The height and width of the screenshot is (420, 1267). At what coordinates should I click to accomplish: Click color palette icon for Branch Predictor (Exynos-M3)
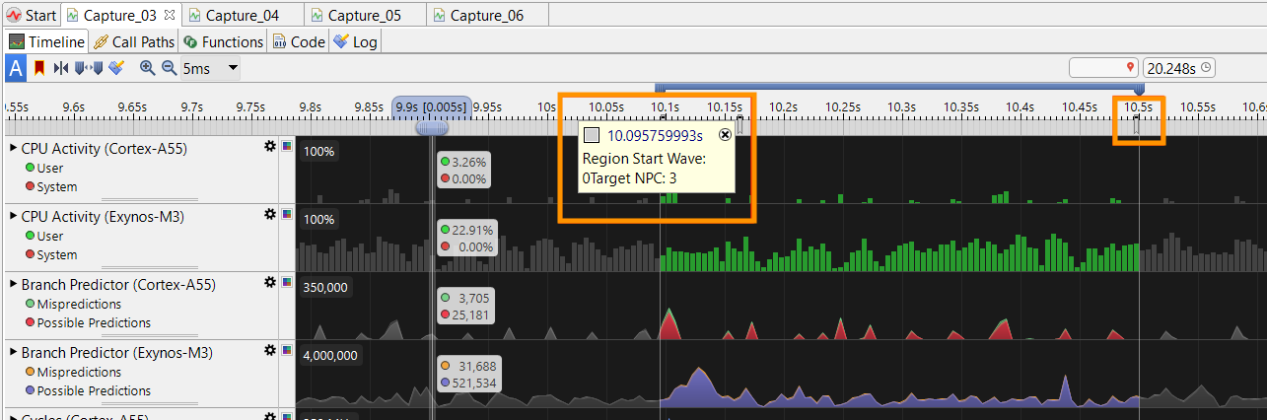(x=287, y=350)
